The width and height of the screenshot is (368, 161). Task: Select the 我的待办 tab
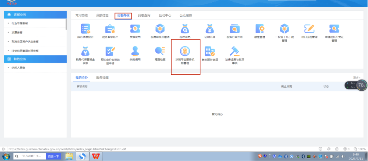(81, 77)
